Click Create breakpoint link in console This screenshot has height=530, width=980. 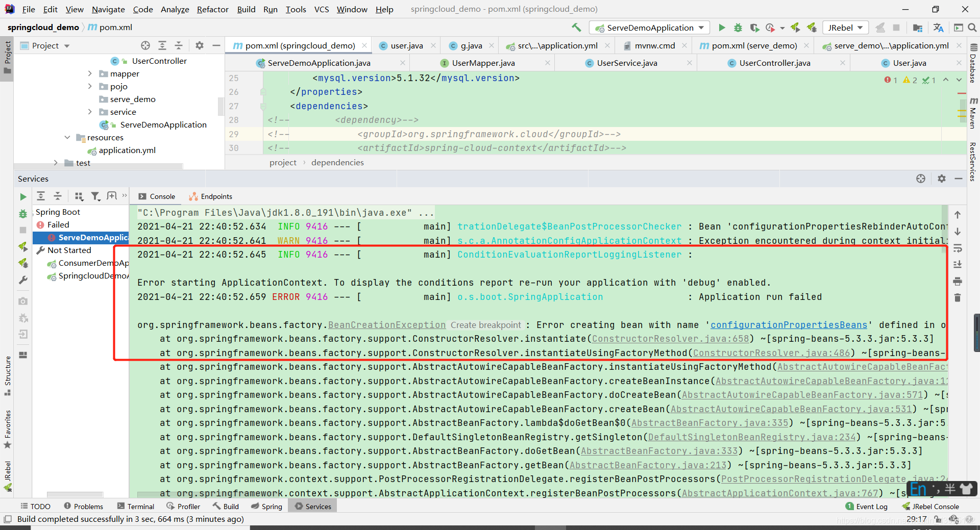485,325
